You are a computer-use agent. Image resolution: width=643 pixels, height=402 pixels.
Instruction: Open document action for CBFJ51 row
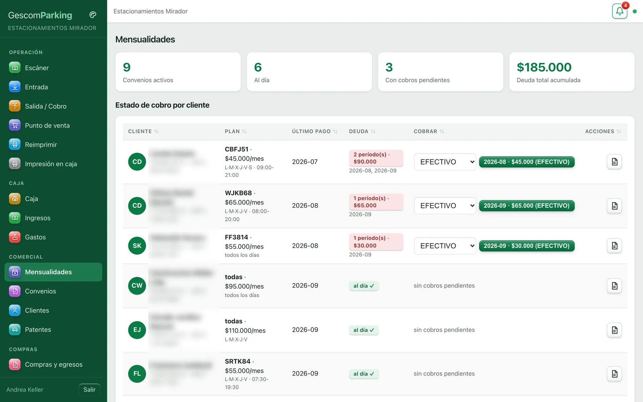pos(614,162)
